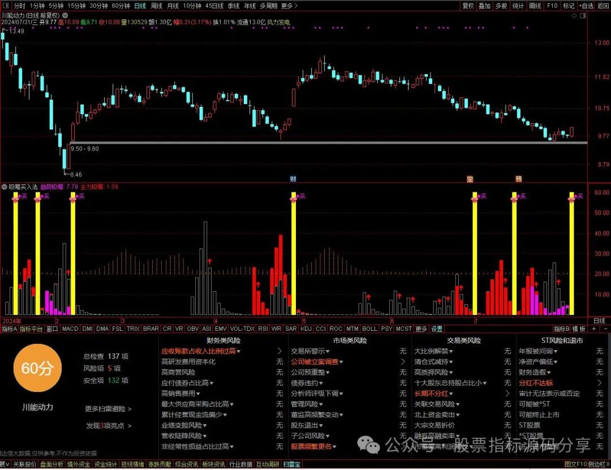
Task: Add stock via +自选 button
Action: (x=586, y=6)
